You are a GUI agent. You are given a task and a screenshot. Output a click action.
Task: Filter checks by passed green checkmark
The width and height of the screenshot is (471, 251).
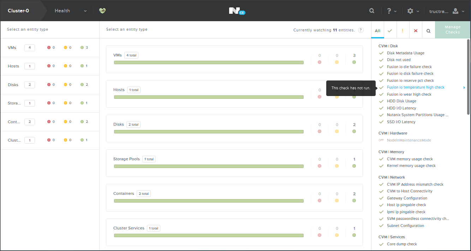pos(390,31)
